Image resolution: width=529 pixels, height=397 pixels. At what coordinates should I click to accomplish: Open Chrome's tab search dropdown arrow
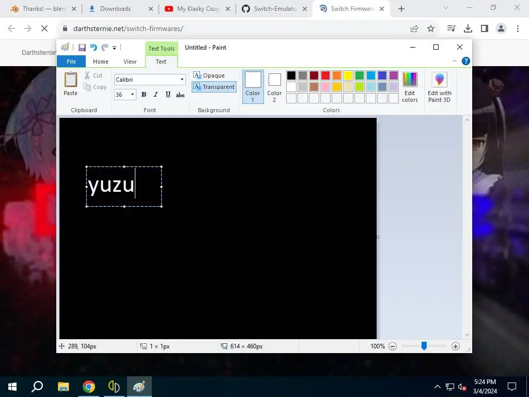446,7
